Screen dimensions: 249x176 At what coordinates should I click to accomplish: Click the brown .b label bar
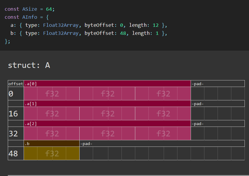[x=51, y=144]
